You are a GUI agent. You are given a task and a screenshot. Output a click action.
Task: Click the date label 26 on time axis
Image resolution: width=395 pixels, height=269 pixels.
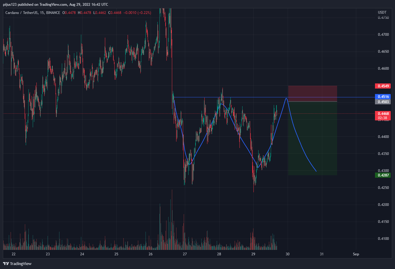tap(150, 254)
